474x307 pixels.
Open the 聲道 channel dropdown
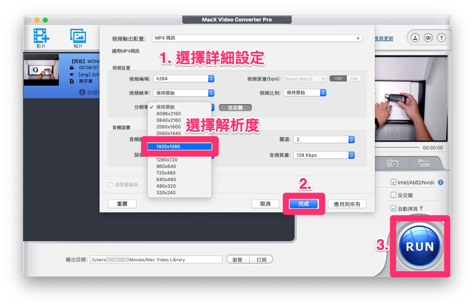[x=324, y=140]
